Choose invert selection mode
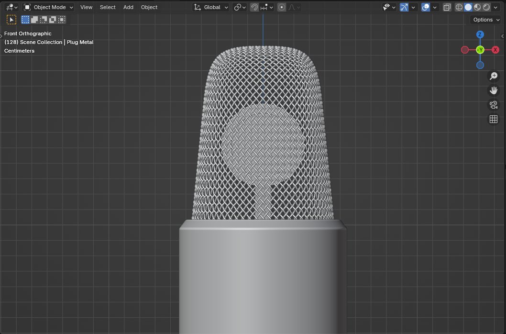Image resolution: width=506 pixels, height=334 pixels. point(52,20)
